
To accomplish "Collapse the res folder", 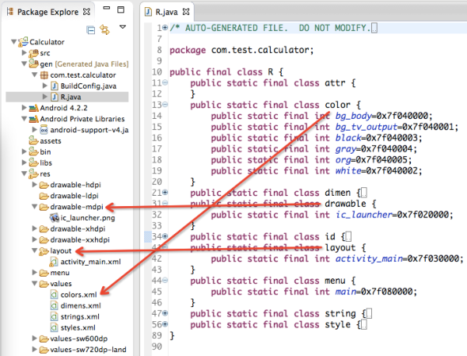I will point(25,174).
